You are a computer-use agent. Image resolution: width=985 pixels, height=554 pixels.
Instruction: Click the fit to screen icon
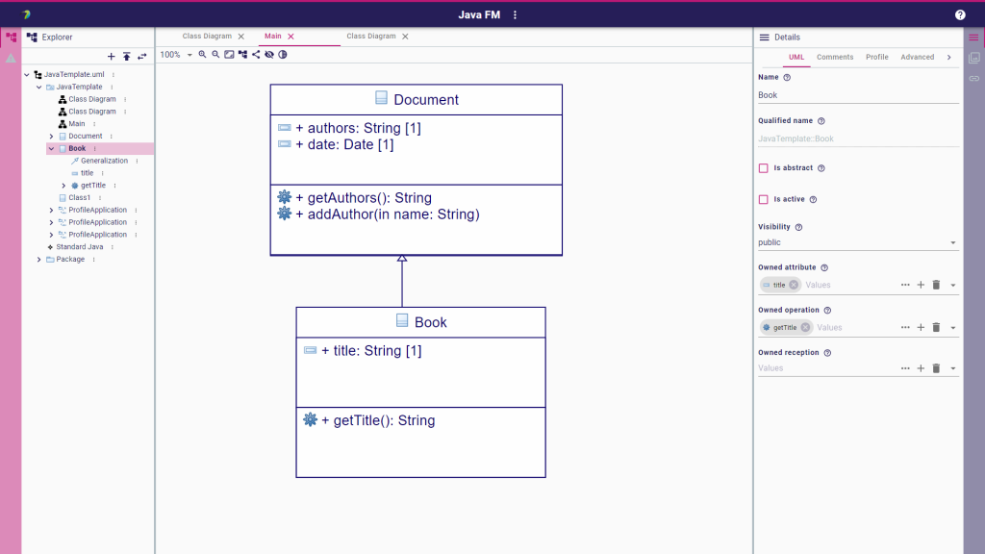click(x=229, y=55)
